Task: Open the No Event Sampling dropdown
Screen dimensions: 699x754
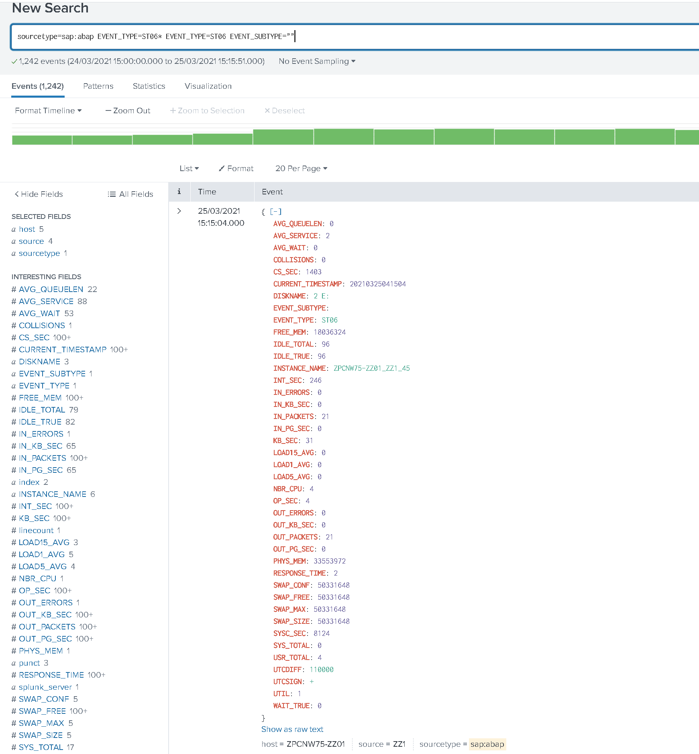Action: click(x=316, y=61)
